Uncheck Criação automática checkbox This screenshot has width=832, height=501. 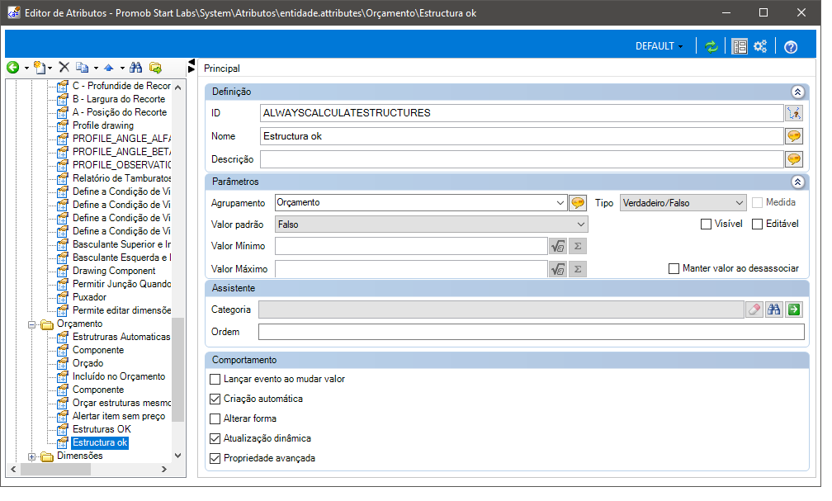(x=215, y=399)
